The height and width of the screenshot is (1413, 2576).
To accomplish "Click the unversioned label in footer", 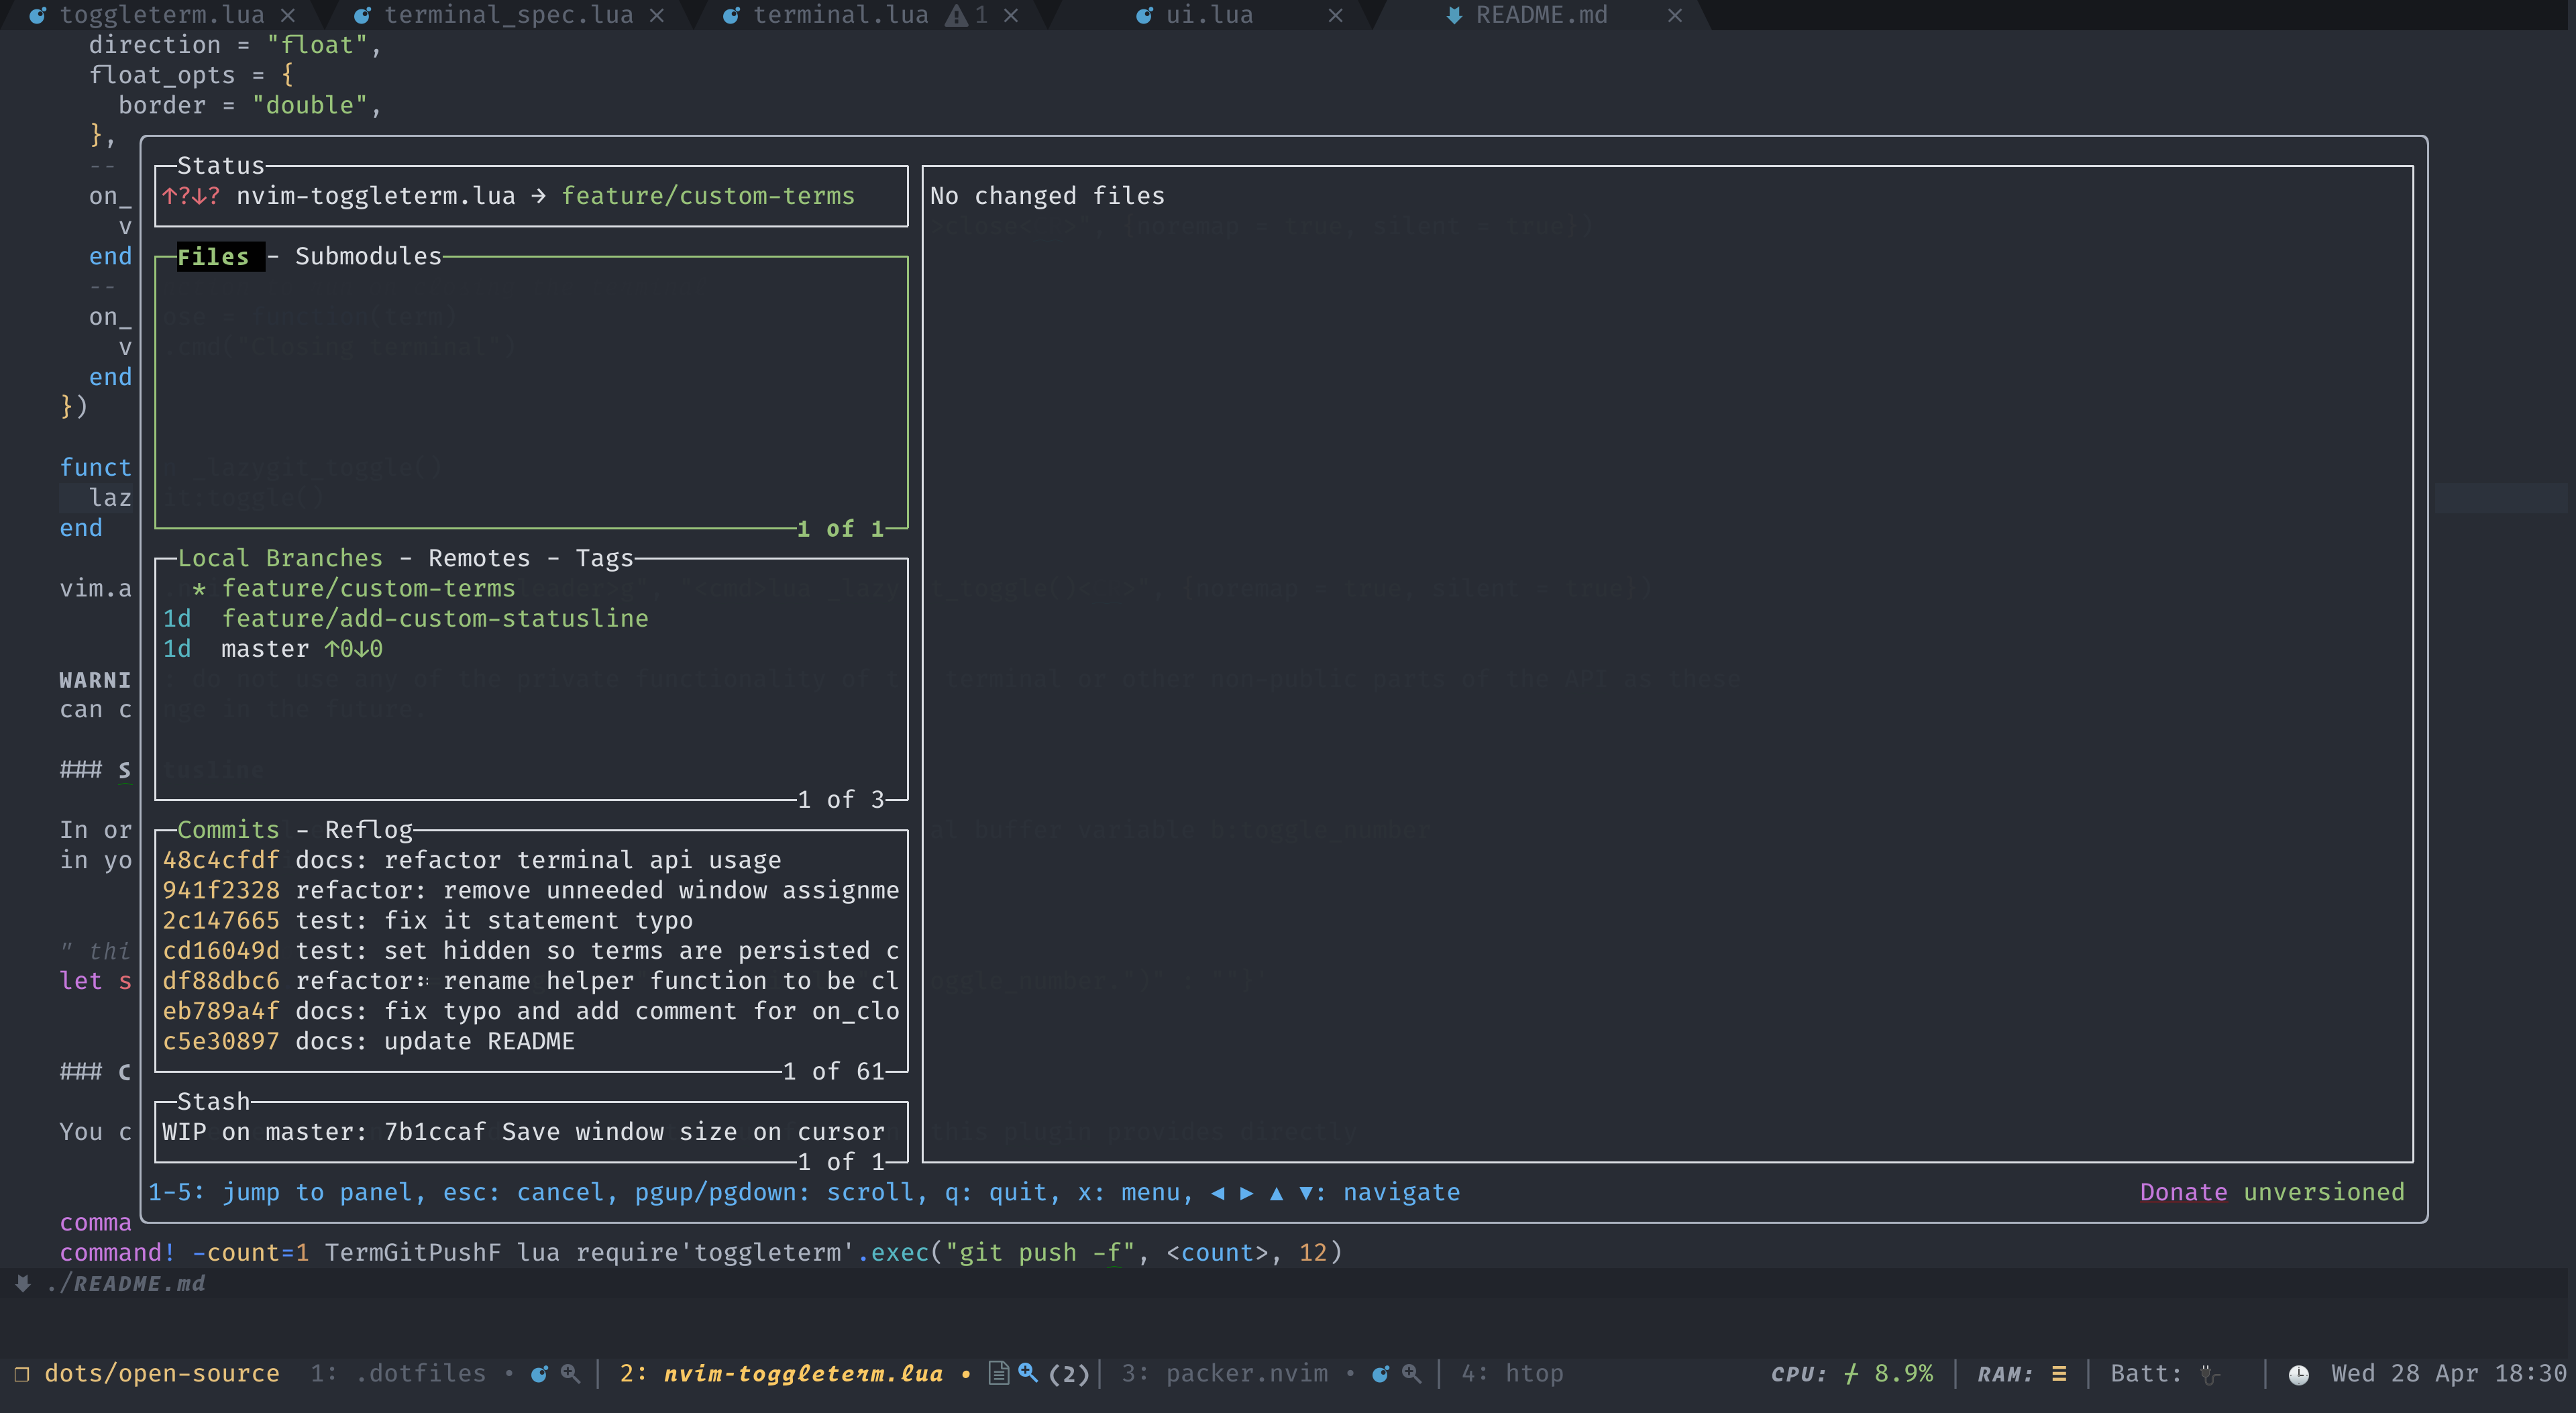I will pos(2323,1192).
